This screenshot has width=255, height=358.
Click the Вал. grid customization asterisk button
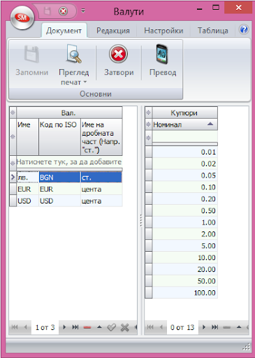pos(13,113)
